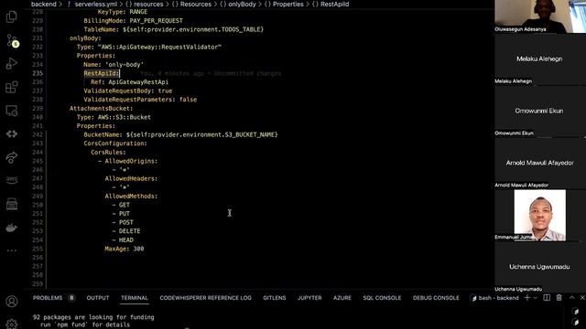Create a new terminal with plus
This screenshot has height=329, width=586.
pos(527,298)
